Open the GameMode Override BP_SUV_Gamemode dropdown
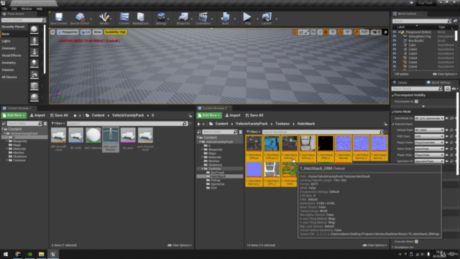 tap(429, 118)
